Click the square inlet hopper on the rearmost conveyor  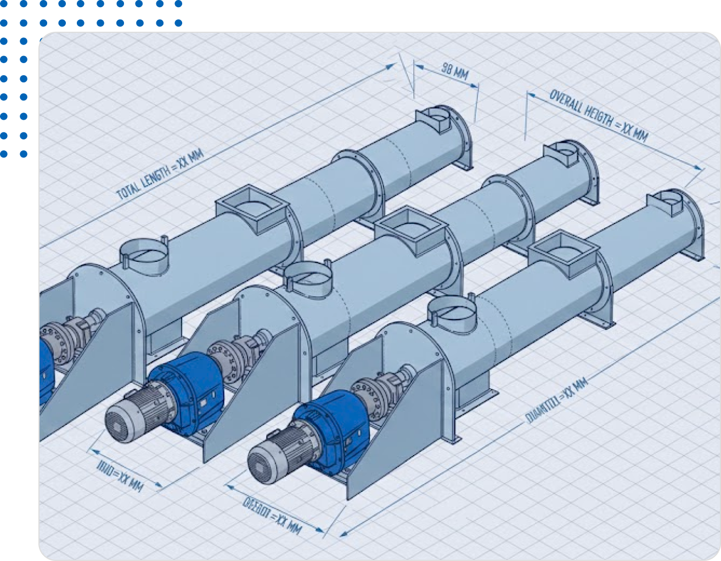tap(252, 209)
